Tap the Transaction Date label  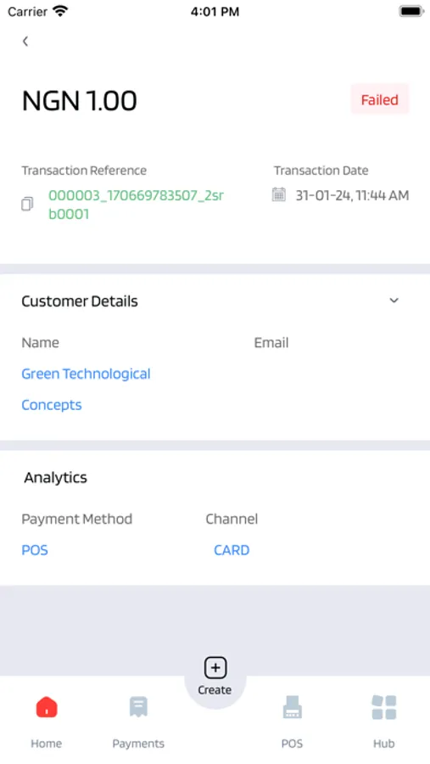tap(321, 171)
